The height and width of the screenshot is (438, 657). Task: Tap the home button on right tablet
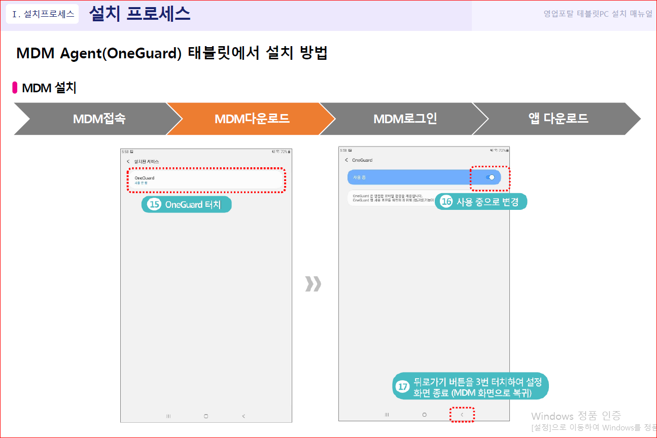424,415
